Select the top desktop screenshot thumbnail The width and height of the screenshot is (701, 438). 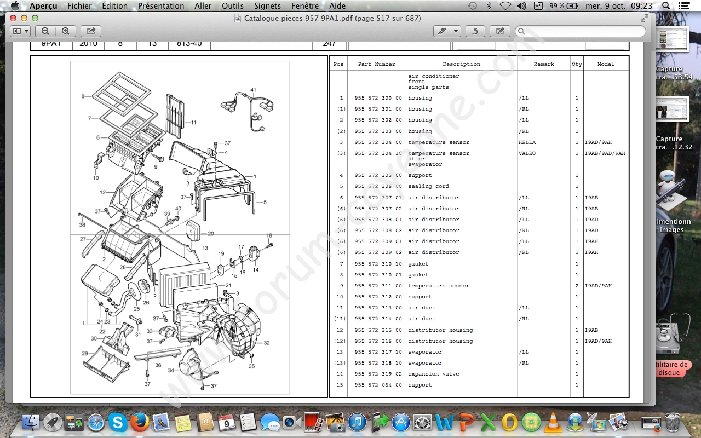(x=672, y=39)
